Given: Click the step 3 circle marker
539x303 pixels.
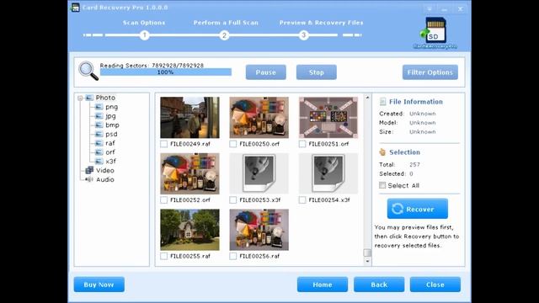Looking at the screenshot, I should (x=303, y=35).
